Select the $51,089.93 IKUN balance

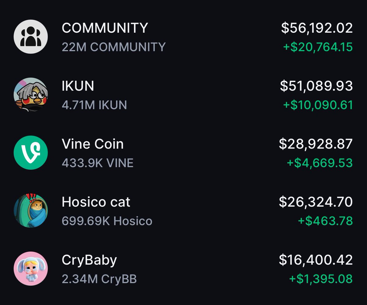[x=316, y=86]
